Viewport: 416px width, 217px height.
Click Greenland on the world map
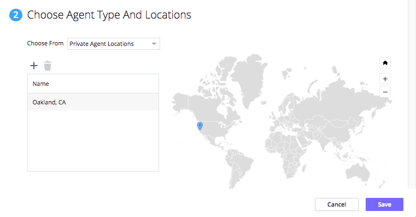click(x=249, y=77)
